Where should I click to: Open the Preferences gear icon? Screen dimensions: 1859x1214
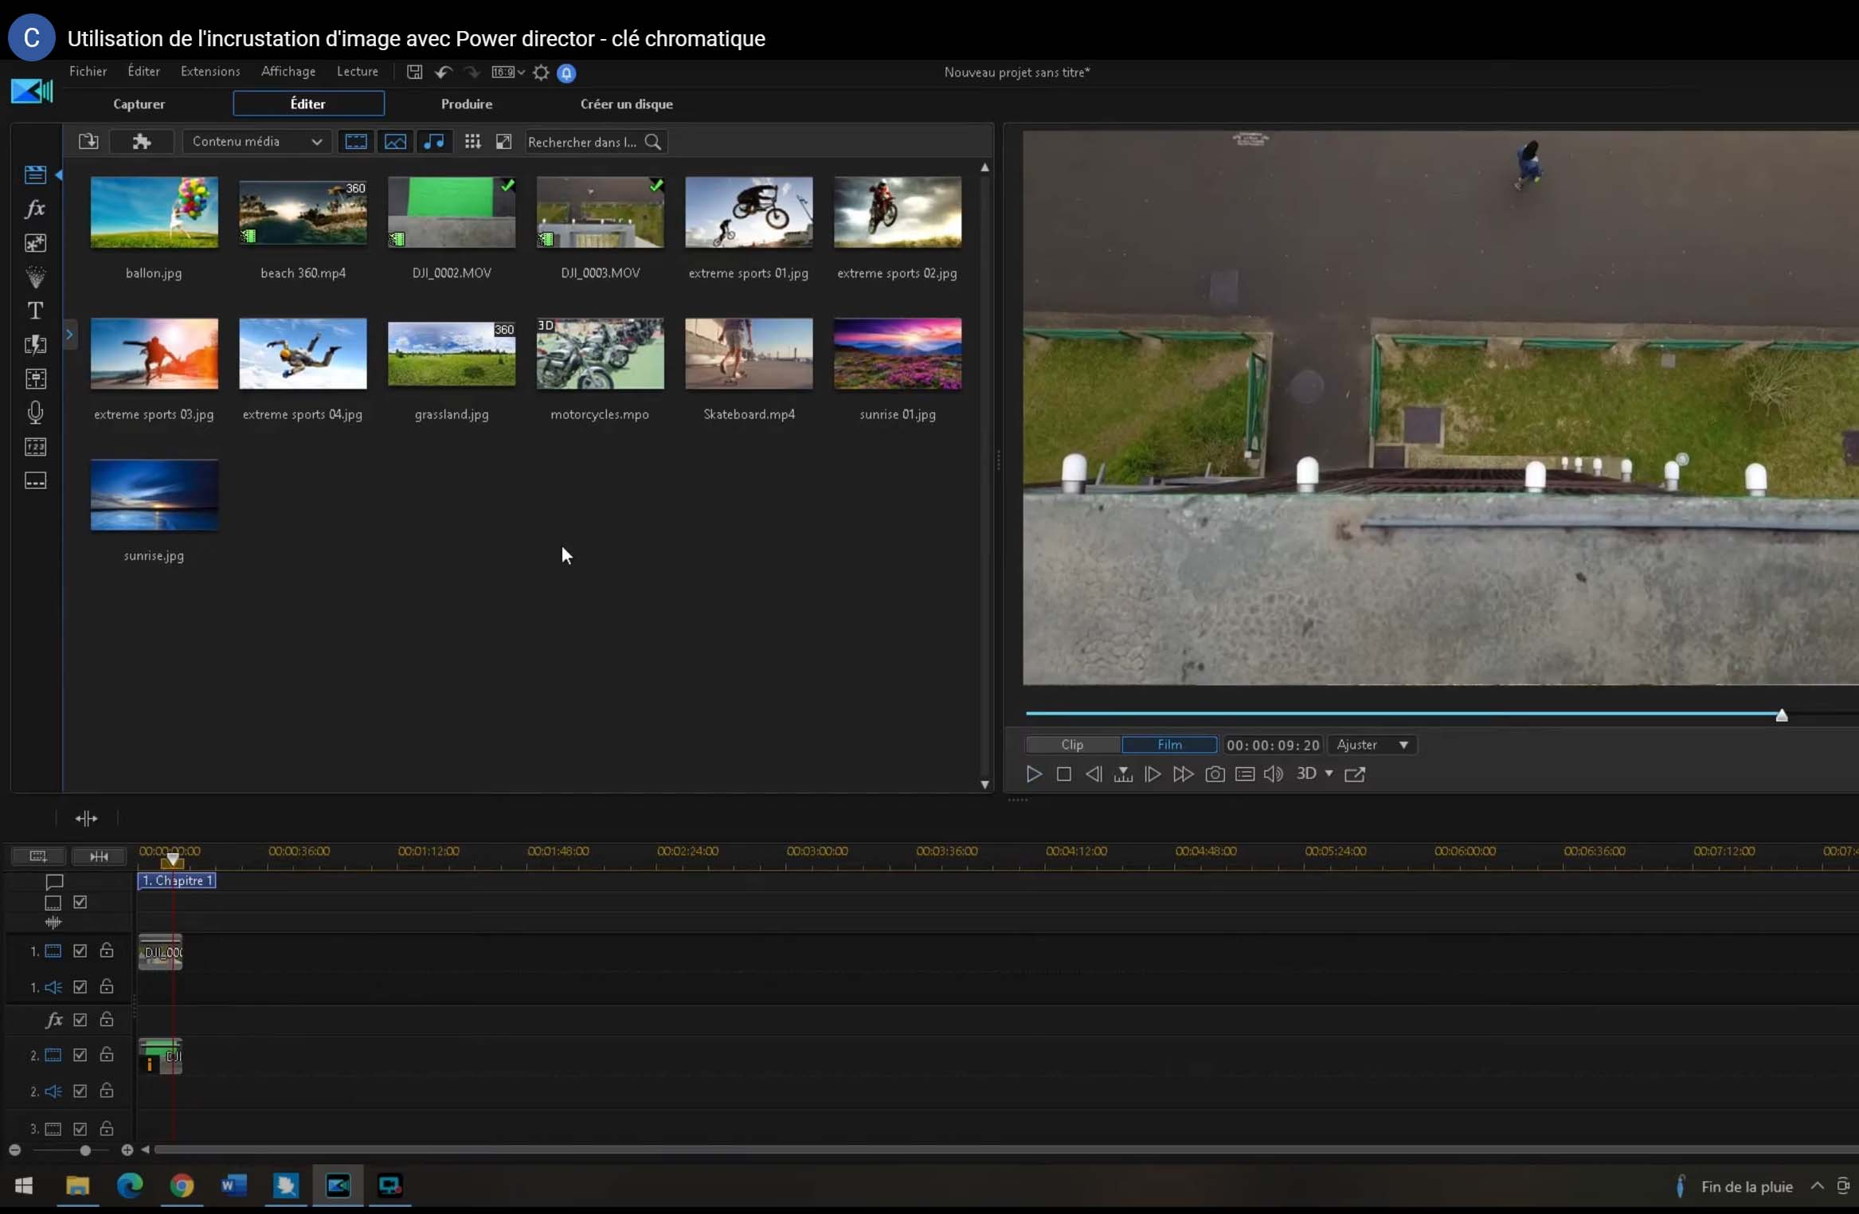pyautogui.click(x=541, y=72)
